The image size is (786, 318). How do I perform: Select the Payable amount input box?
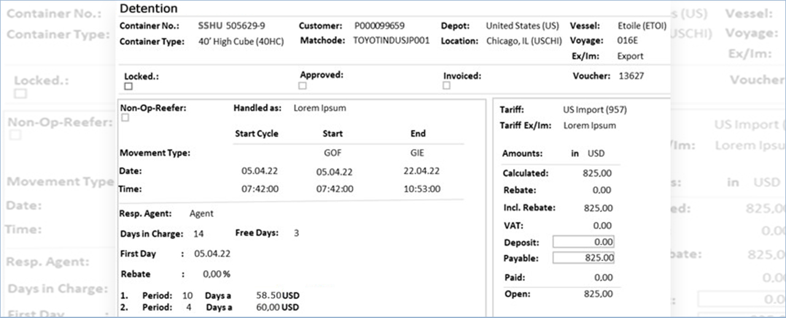[x=583, y=258]
